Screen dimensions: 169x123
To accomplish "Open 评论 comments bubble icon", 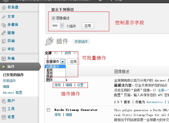I will [x=4, y=49].
